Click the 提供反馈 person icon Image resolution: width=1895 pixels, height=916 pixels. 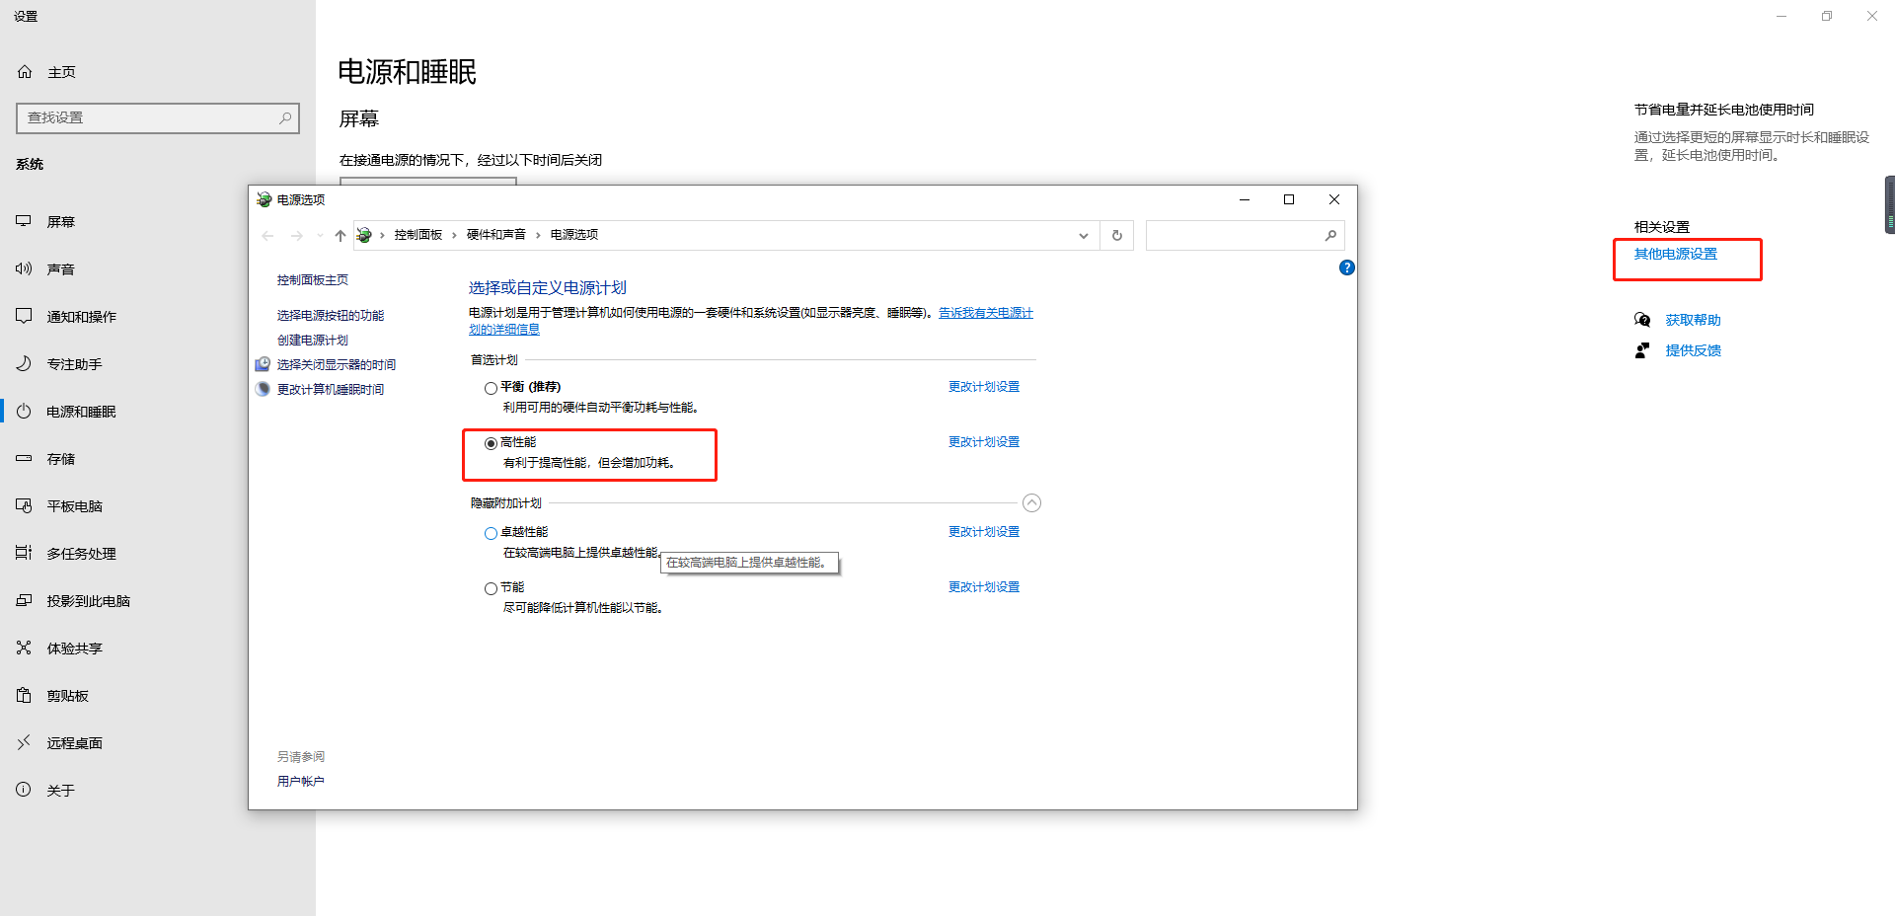click(x=1642, y=350)
